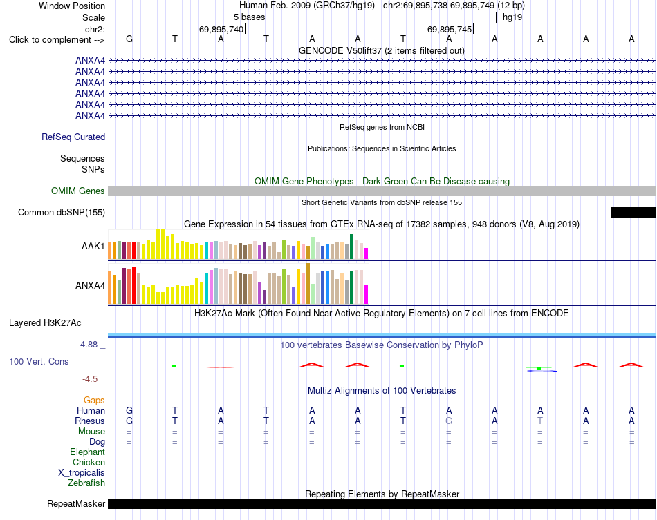Click the gray OMIM Genes bar
The width and height of the screenshot is (657, 520).
pyautogui.click(x=382, y=191)
